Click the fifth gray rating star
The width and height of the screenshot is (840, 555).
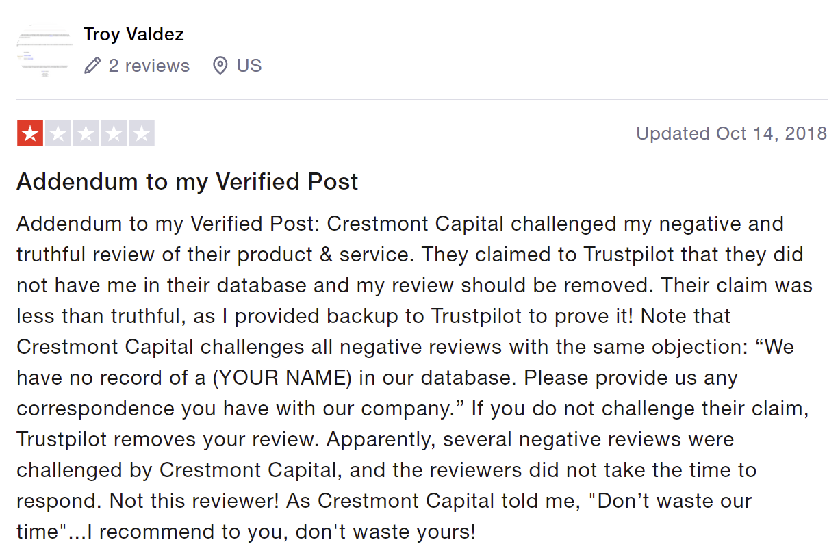[x=141, y=133]
